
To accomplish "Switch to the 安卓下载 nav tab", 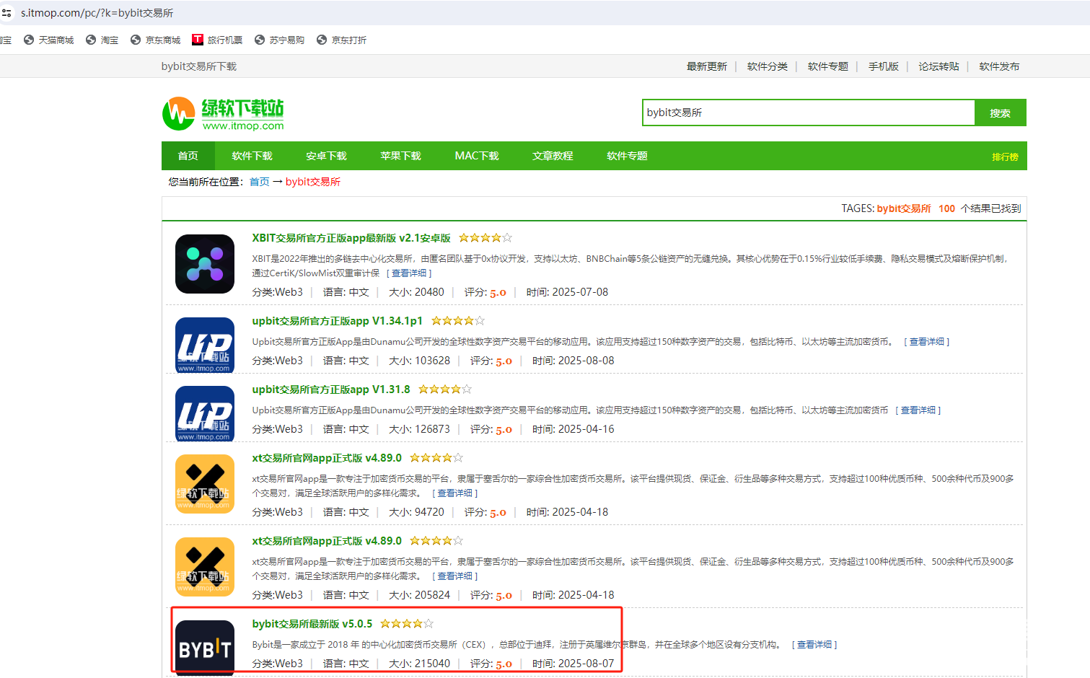I will pyautogui.click(x=326, y=156).
